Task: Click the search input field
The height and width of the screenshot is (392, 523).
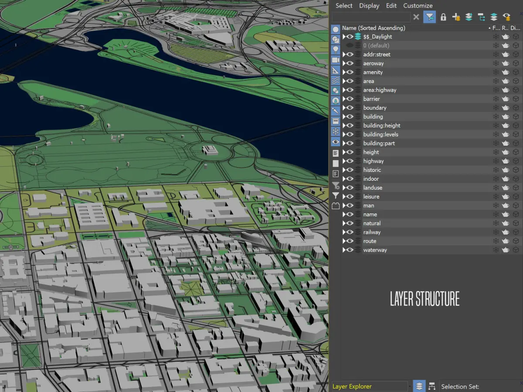Action: (x=370, y=17)
